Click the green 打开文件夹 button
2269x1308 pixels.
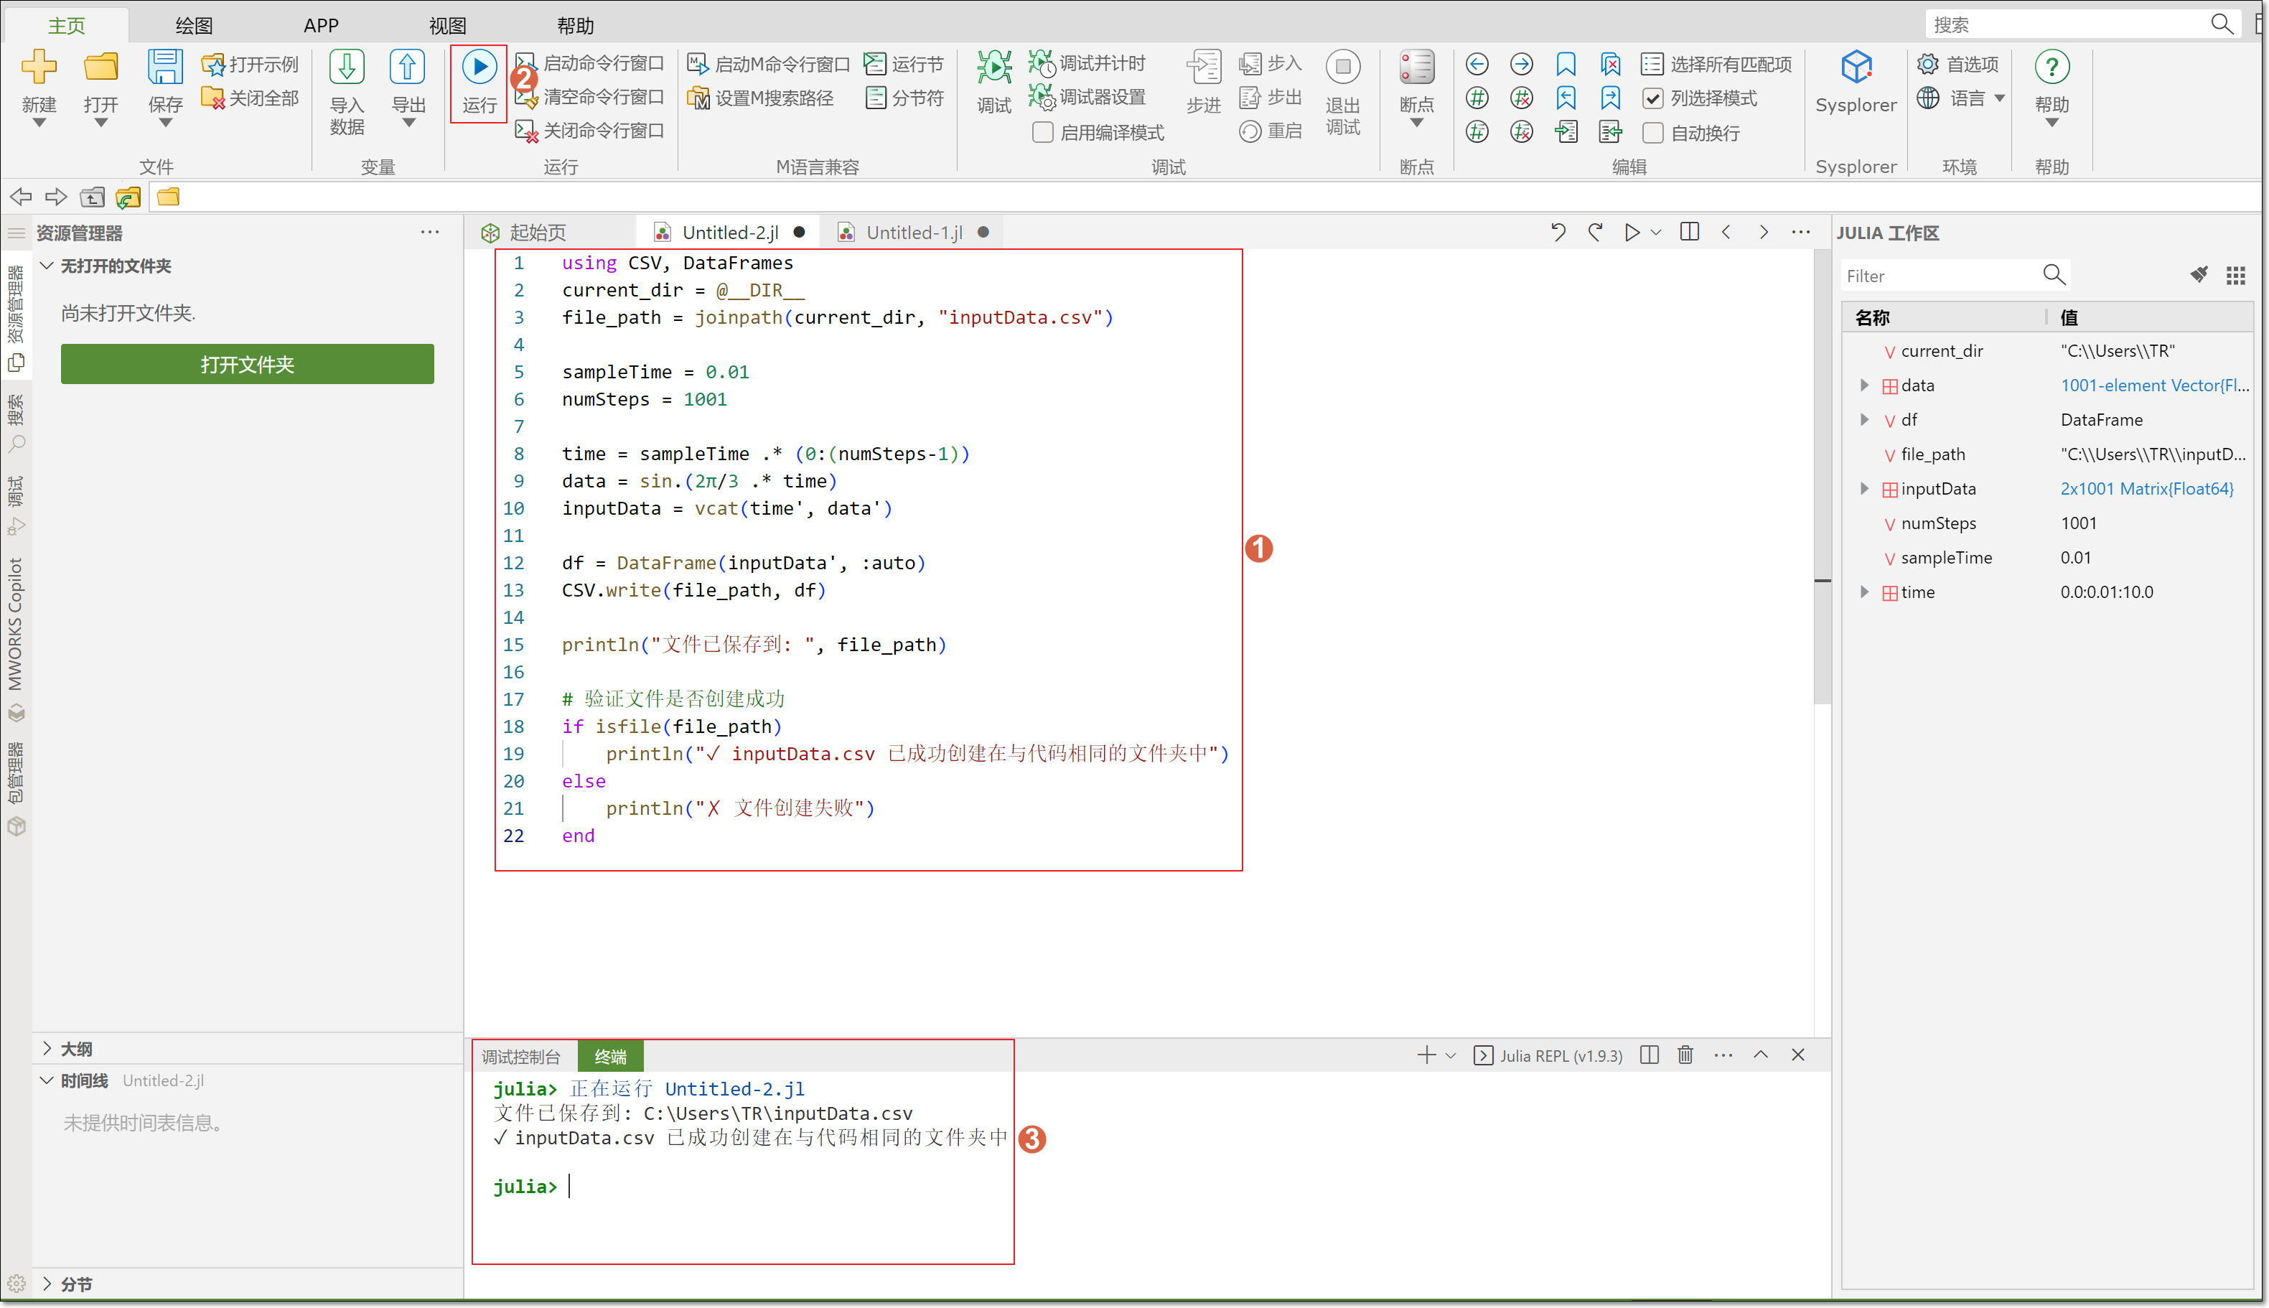point(247,364)
